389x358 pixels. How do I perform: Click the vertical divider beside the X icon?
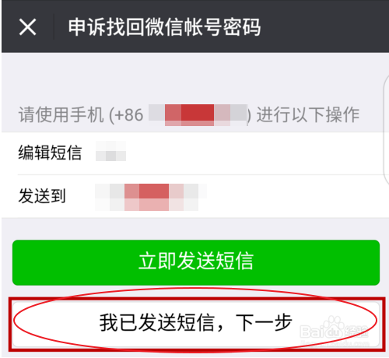[54, 26]
